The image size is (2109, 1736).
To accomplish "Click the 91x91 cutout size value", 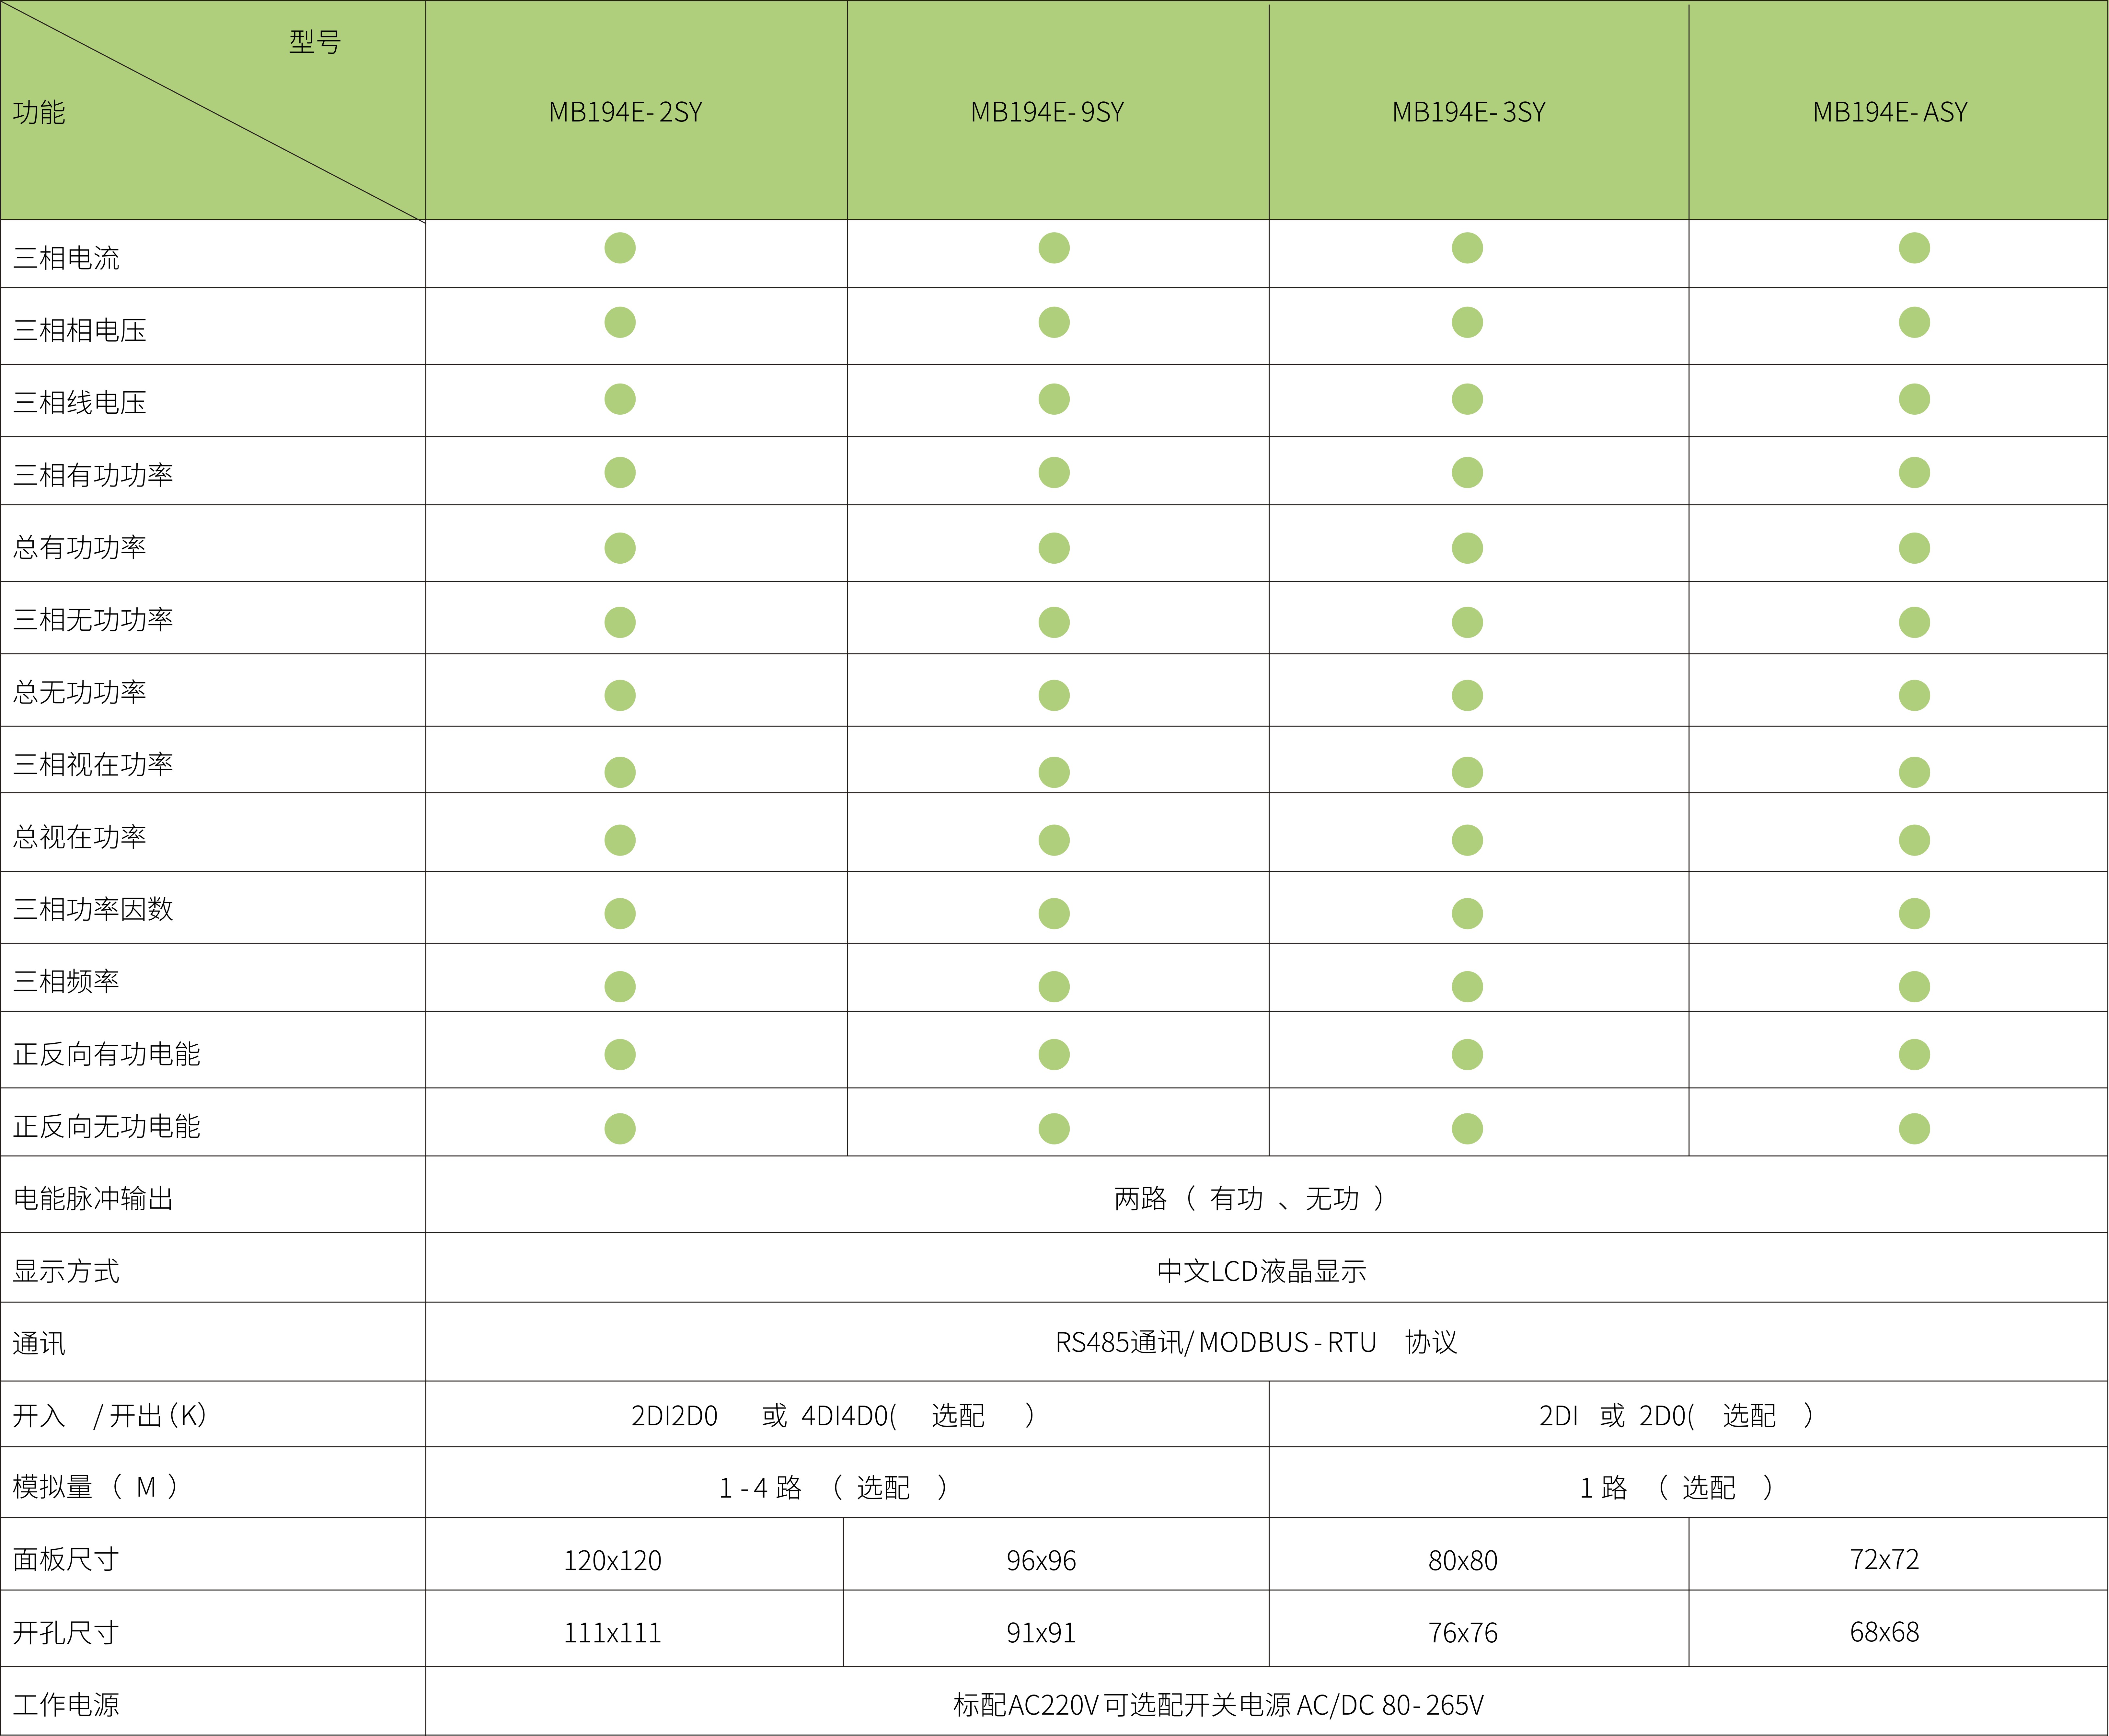I will click(x=1041, y=1633).
